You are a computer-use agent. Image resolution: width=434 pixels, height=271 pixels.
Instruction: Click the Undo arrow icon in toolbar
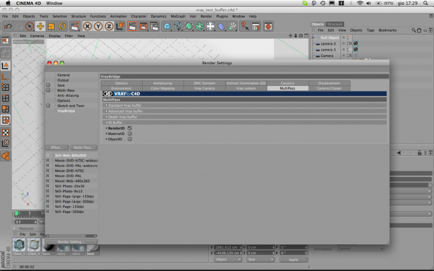tap(7, 26)
